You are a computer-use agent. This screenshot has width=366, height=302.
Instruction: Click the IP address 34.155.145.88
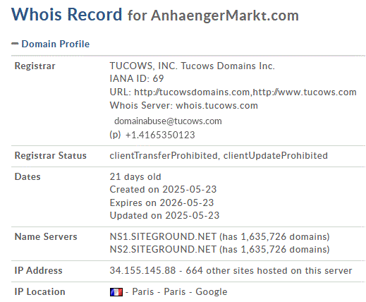point(142,270)
